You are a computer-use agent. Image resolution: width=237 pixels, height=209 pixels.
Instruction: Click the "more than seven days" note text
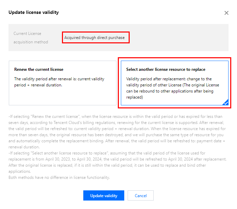[23, 135]
